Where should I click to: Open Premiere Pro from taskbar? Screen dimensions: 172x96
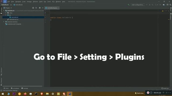click(x=14, y=94)
